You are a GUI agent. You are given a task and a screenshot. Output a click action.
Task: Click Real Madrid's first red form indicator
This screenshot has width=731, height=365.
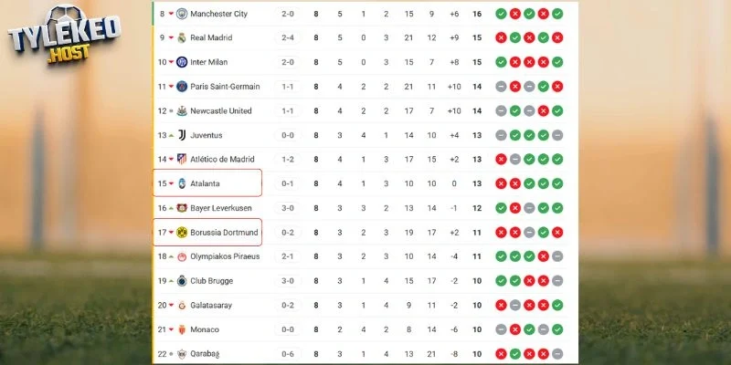tap(501, 37)
